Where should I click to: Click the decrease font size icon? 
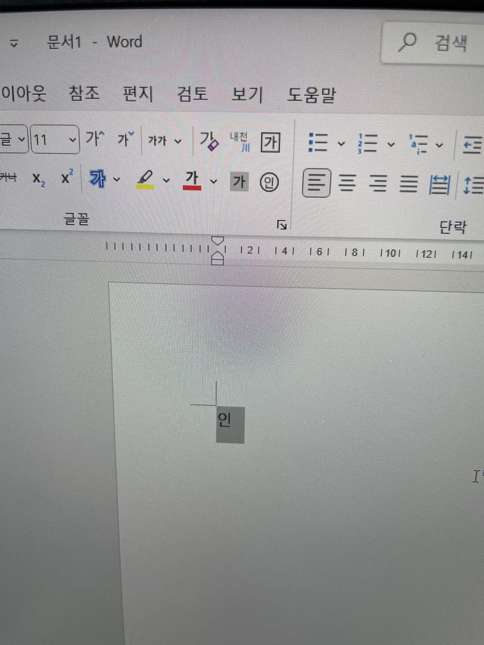click(x=126, y=140)
